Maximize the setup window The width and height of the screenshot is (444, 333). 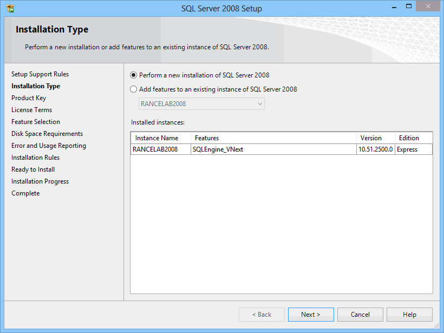tap(409, 6)
